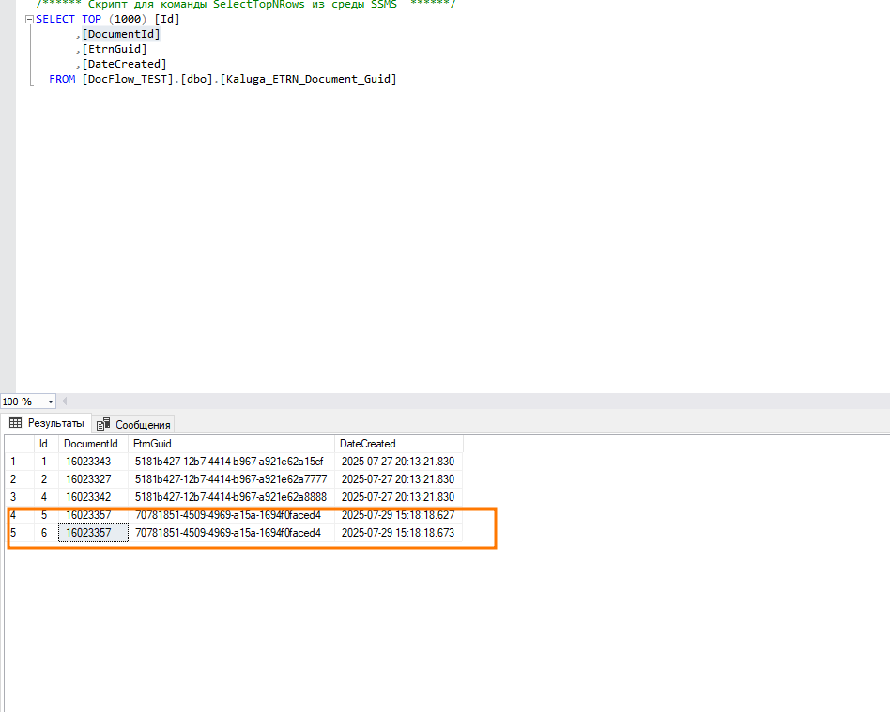Click GUID ending a921e62a8888
The width and height of the screenshot is (890, 712).
232,497
